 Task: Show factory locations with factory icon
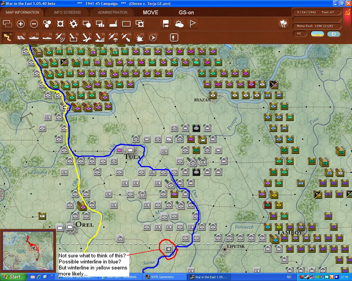tap(113, 24)
